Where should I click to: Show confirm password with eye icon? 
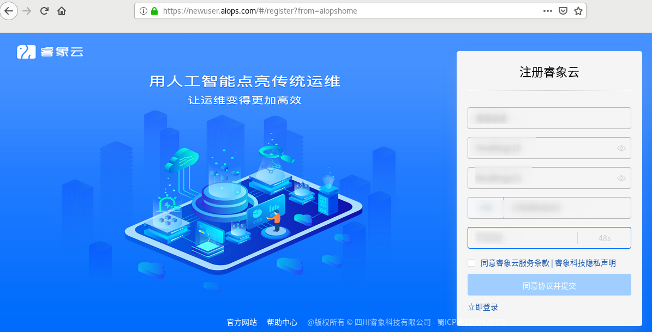click(x=621, y=178)
